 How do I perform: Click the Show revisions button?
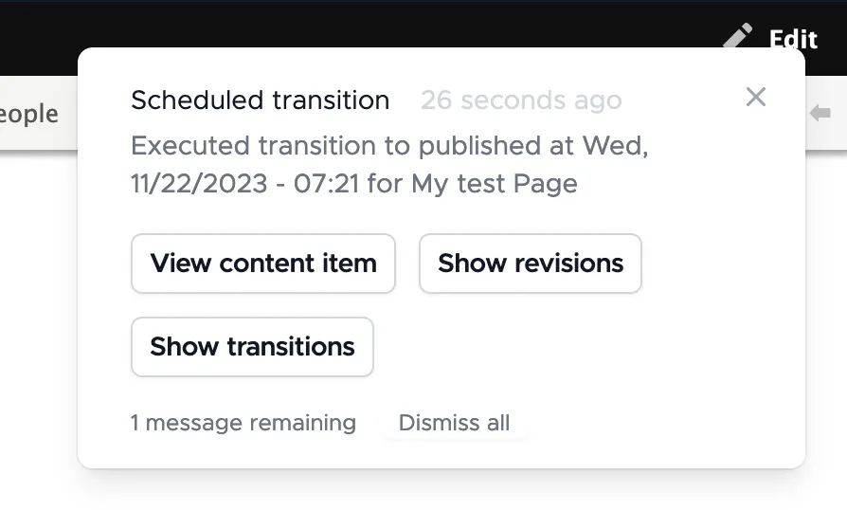coord(531,264)
